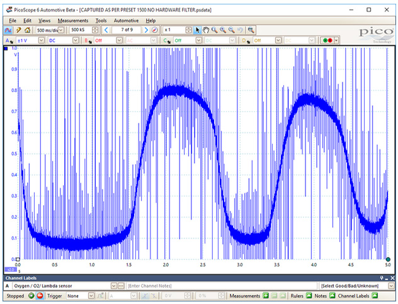Viewport: 398px width, 304px height.
Task: Select the Hand pan tool
Action: point(206,30)
